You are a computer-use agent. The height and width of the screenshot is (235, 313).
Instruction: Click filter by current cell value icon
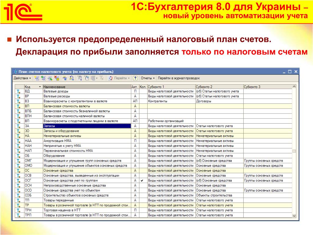click(x=87, y=78)
